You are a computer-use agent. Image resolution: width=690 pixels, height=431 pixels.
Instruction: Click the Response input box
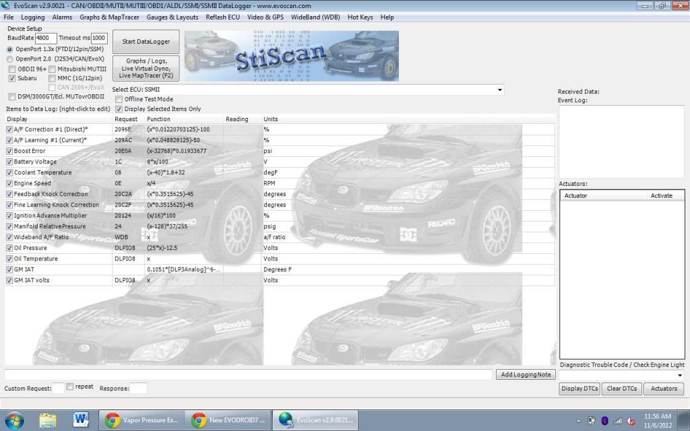(x=138, y=389)
